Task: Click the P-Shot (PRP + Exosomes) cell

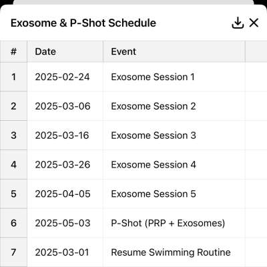Action: (x=174, y=223)
